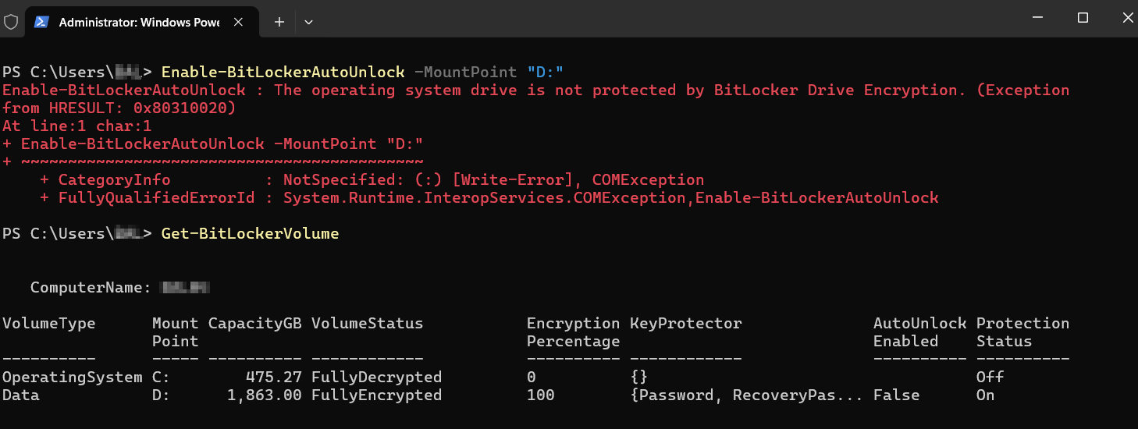
Task: Click the CategoryInfo error line label
Action: 114,179
